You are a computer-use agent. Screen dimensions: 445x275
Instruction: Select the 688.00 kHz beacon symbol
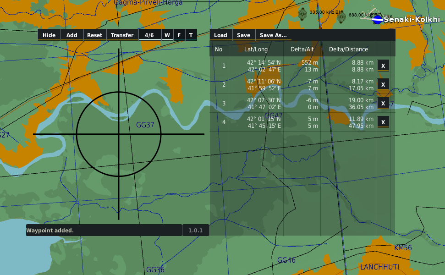pyautogui.click(x=341, y=16)
